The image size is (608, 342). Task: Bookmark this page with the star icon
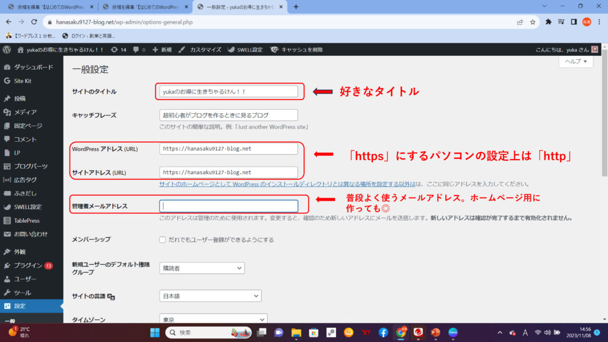(x=533, y=22)
